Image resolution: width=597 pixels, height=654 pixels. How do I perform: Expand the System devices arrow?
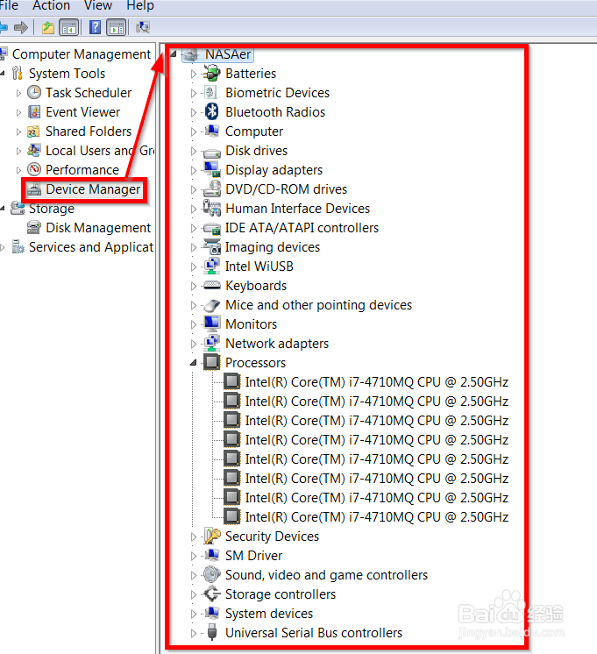tap(193, 614)
